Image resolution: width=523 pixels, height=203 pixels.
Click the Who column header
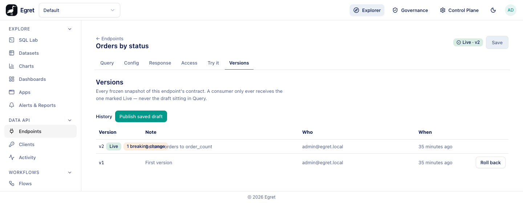point(308,132)
